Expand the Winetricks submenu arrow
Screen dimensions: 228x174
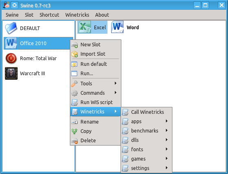tap(116, 111)
